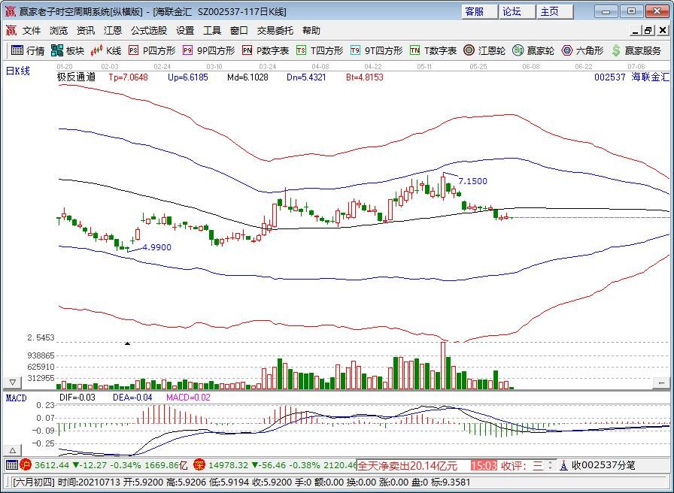Click the small black triangle marker above volume
674x493 pixels.
[127, 343]
